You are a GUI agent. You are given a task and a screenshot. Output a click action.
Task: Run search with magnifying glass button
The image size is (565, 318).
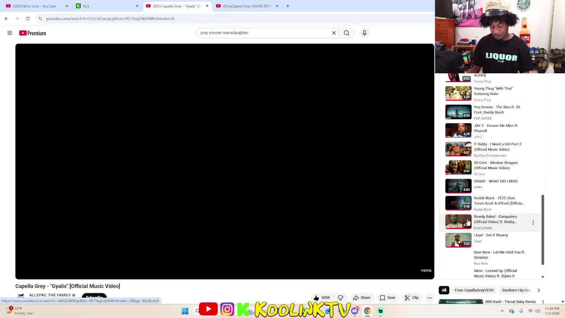coord(347,33)
